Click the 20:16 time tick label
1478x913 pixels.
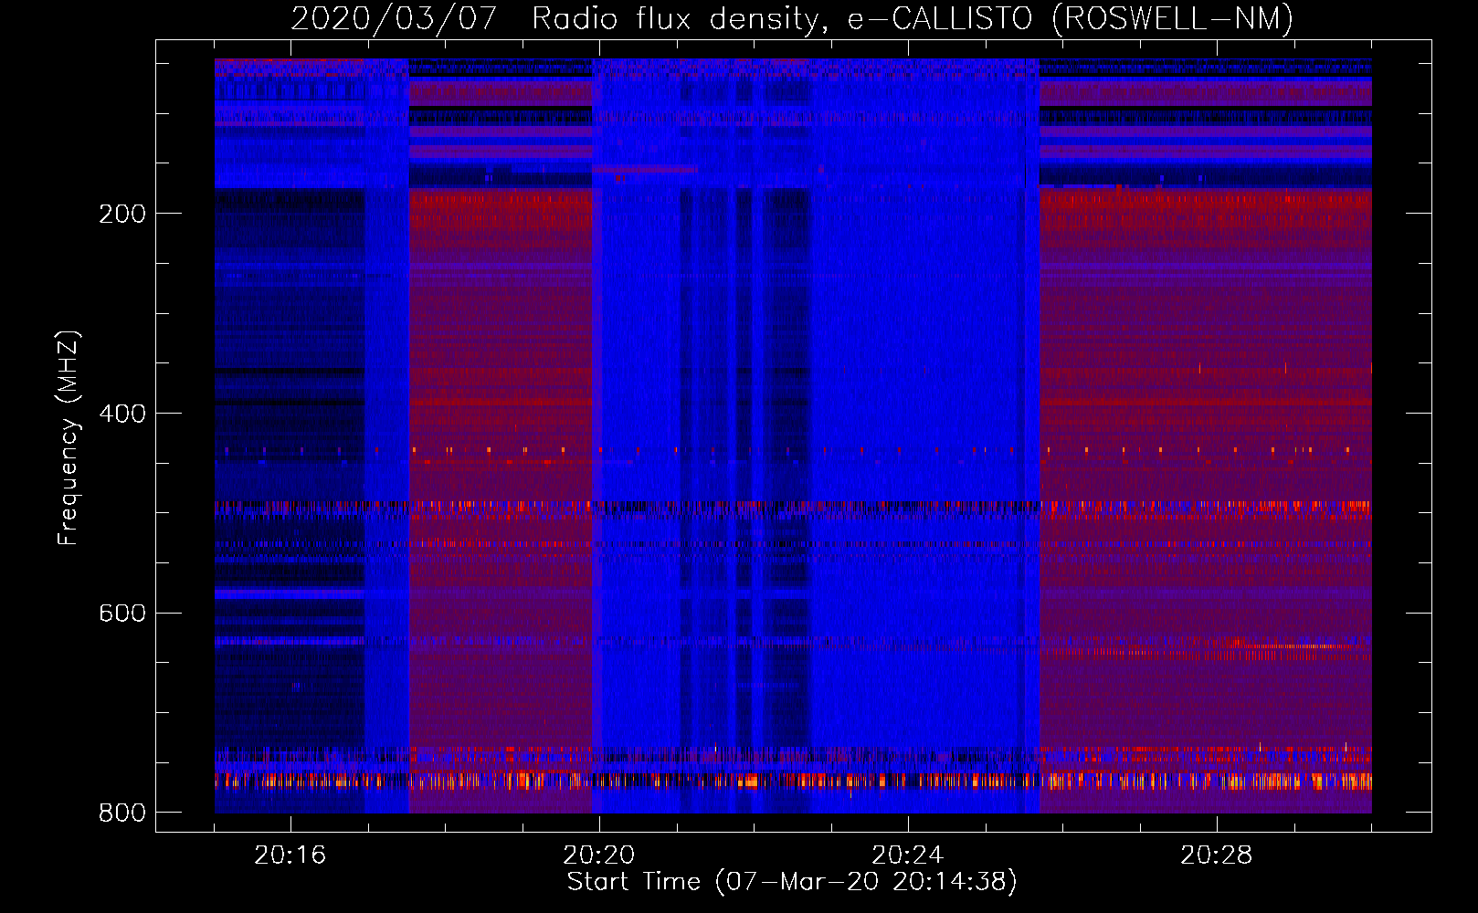[290, 855]
